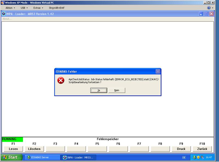Click the empty F6 function button
This screenshot has height=162, width=219.
pos(118,149)
